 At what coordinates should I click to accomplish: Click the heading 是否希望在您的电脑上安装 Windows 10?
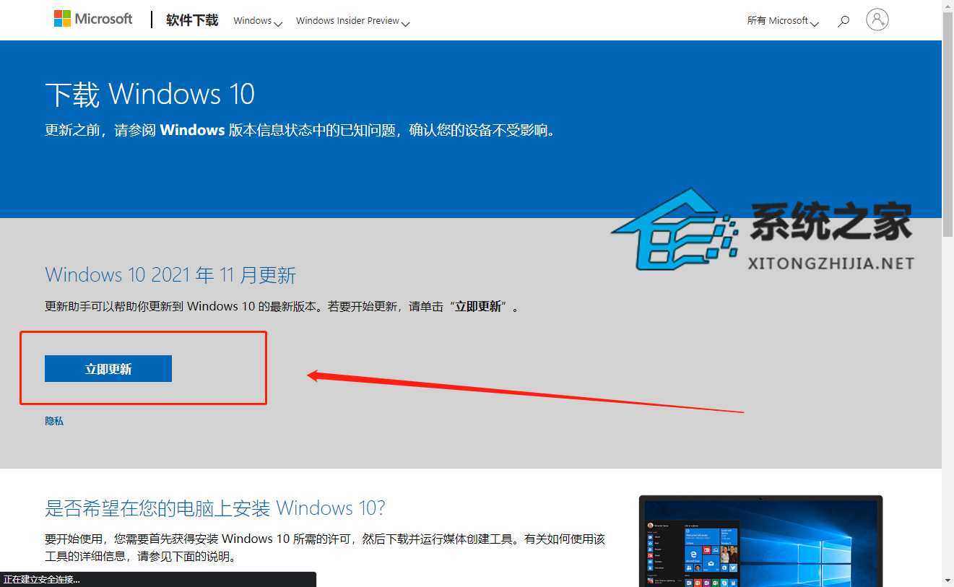(x=215, y=508)
